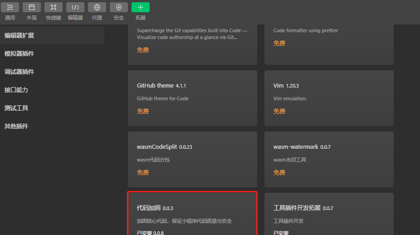Viewport: 420px width, 235px height.
Task: Open the 通用 general settings icon
Action: tap(10, 7)
